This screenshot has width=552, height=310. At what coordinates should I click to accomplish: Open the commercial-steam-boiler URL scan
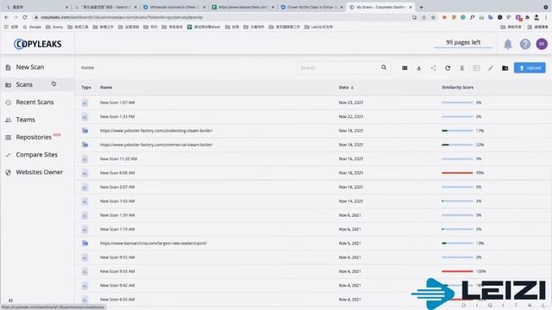click(156, 145)
